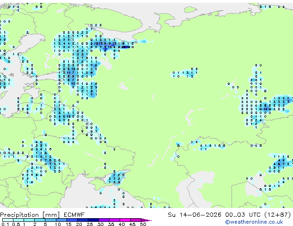Click the '0.1' legend scale label
The height and width of the screenshot is (226, 293).
(5, 224)
